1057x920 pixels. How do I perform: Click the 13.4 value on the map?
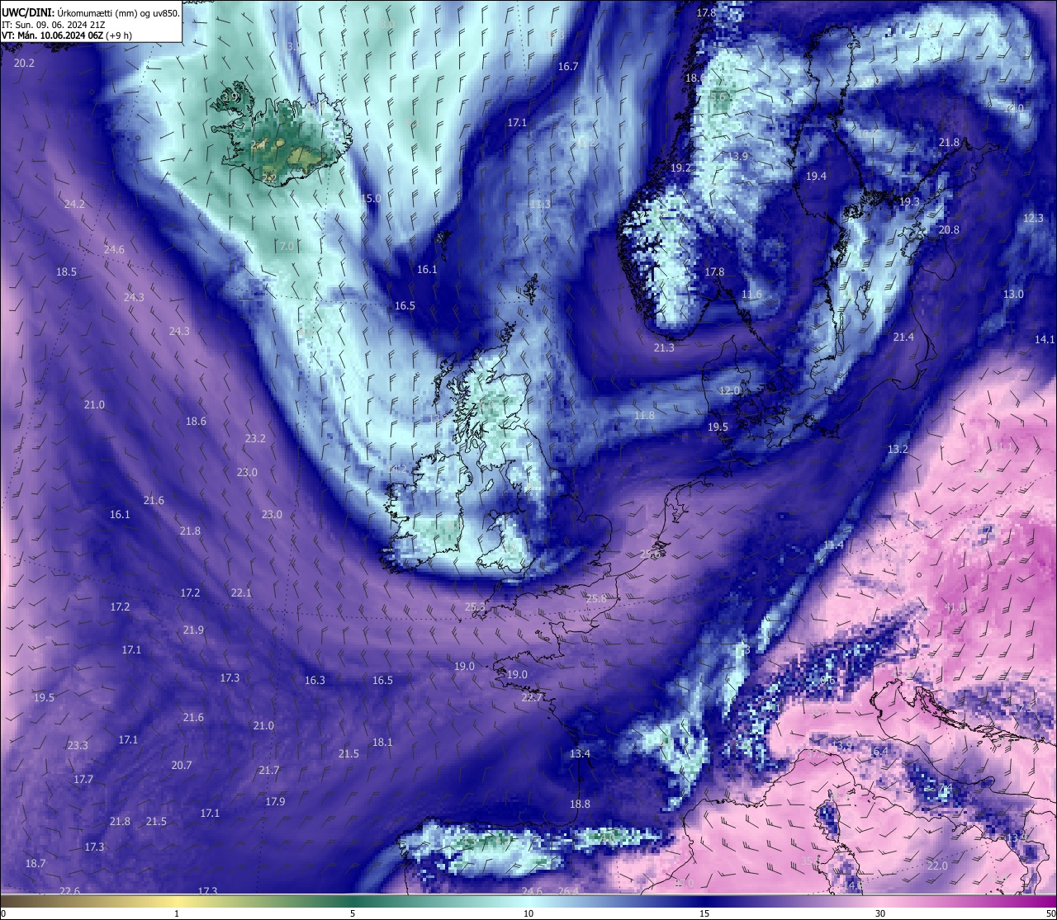(x=581, y=753)
